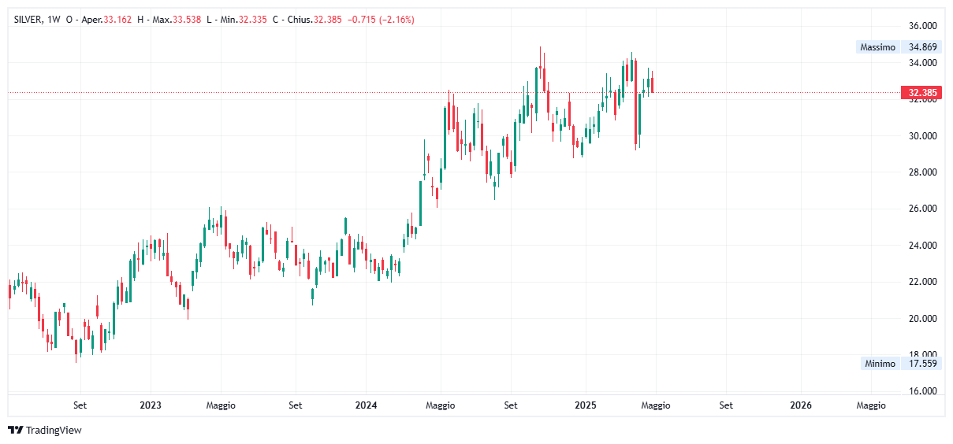This screenshot has height=444, width=953.
Task: Click the 24.000 price axis label
Action: pyautogui.click(x=922, y=246)
